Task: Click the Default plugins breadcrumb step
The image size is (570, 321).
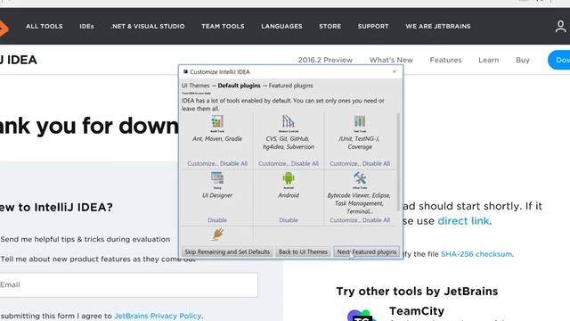Action: point(240,86)
